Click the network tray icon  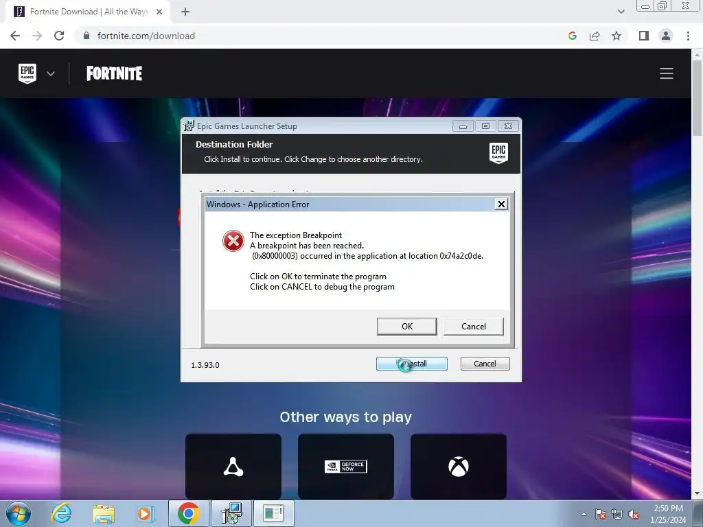tap(617, 514)
